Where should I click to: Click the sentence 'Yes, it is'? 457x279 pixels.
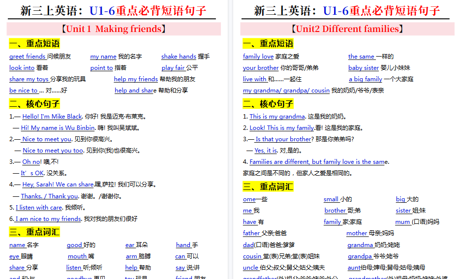[266, 151]
